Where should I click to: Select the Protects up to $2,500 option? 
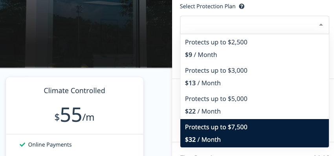pyautogui.click(x=255, y=48)
